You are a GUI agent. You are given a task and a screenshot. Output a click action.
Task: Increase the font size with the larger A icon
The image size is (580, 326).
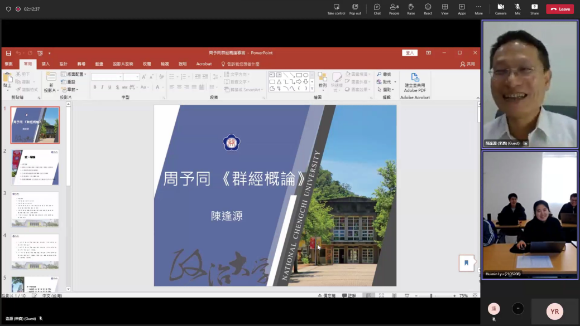pos(144,77)
